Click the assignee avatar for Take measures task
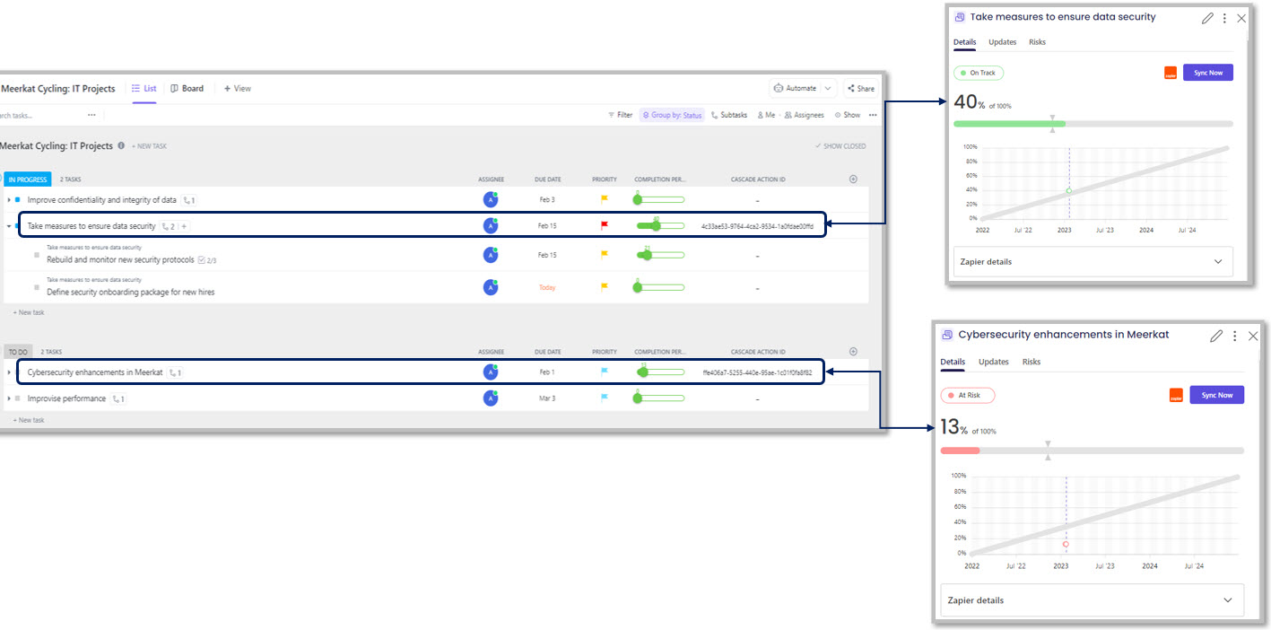This screenshot has width=1271, height=630. point(491,225)
